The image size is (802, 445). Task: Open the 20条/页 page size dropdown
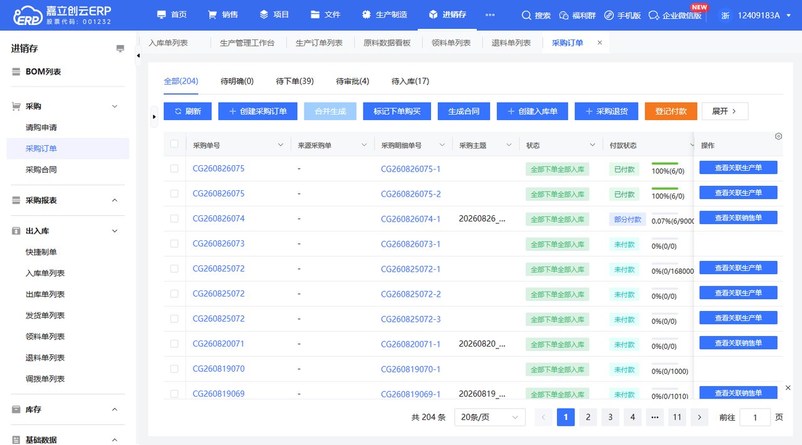pyautogui.click(x=490, y=417)
